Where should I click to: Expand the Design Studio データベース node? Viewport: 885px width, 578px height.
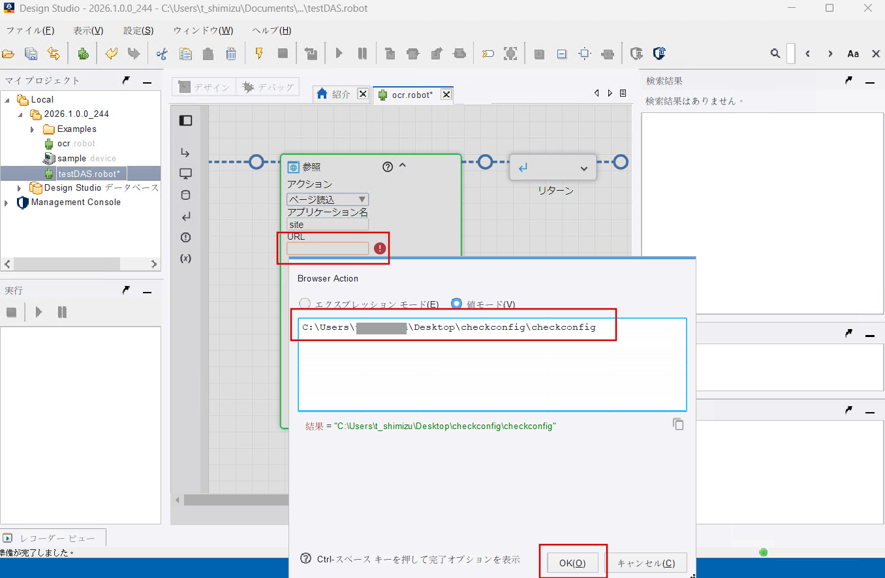tap(20, 188)
